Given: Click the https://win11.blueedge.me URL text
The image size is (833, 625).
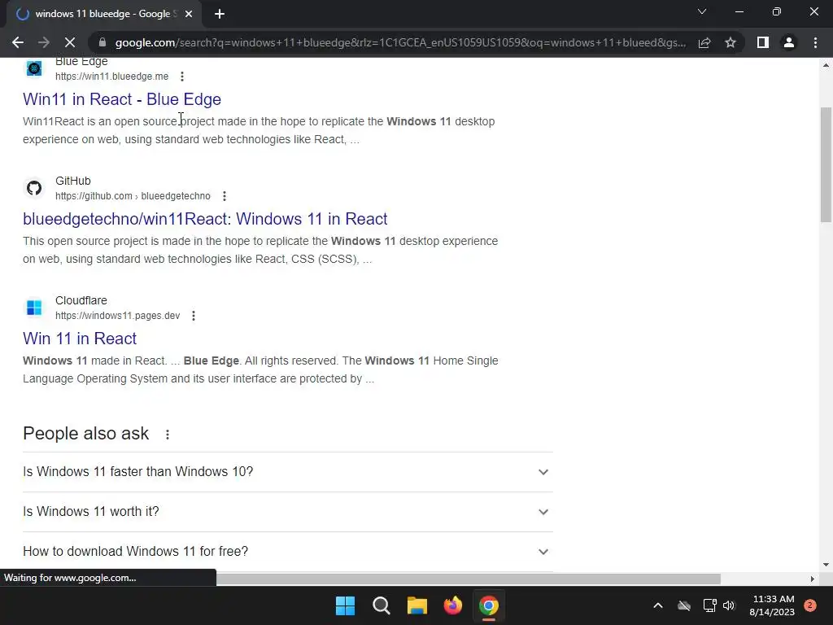Looking at the screenshot, I should point(111,76).
